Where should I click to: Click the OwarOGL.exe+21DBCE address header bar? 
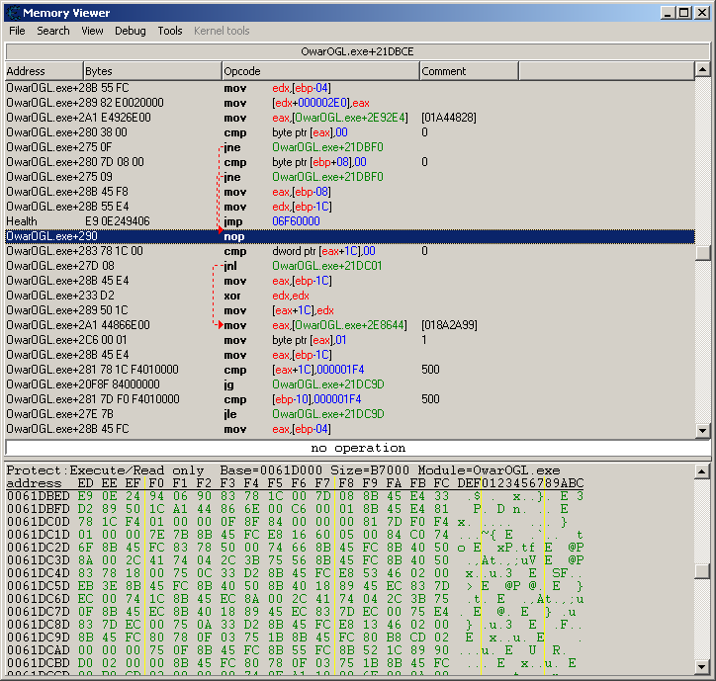coord(357,50)
